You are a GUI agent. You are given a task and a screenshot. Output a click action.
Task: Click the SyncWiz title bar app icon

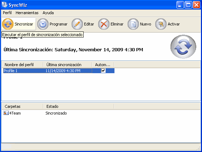point(5,5)
